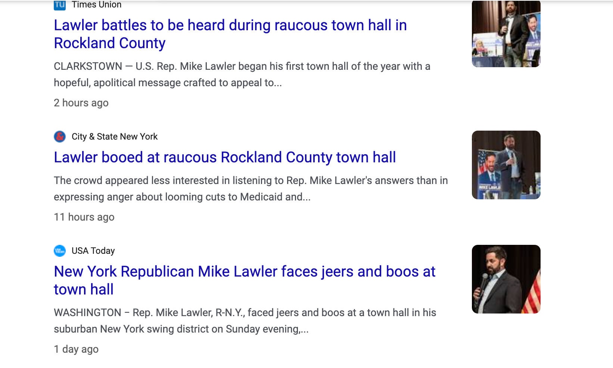
Task: Click the snippet beginning 'WASHINGTON – Rep. Mike Lawler'
Action: 245,321
